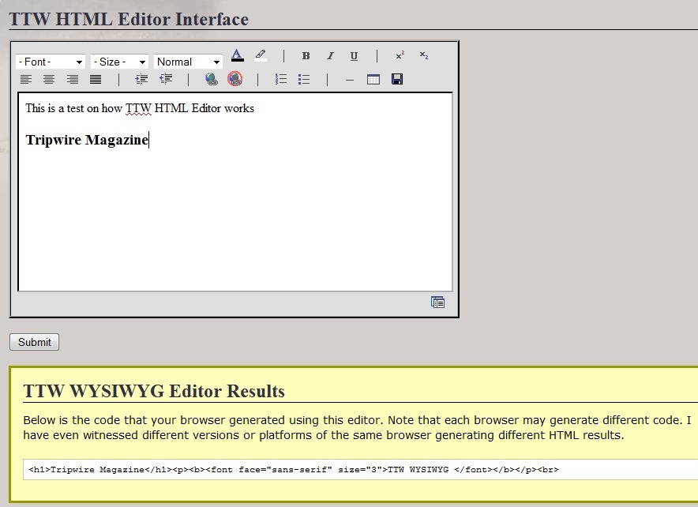The height and width of the screenshot is (507, 698).
Task: Click the floppy disk save icon
Action: tap(397, 79)
